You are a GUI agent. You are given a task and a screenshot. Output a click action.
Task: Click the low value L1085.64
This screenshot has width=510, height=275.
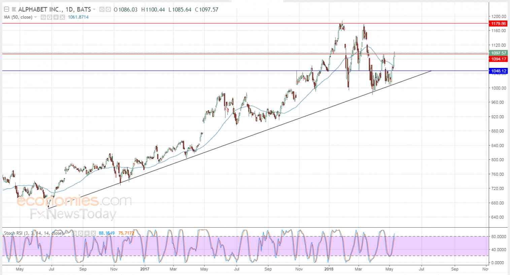(x=180, y=9)
